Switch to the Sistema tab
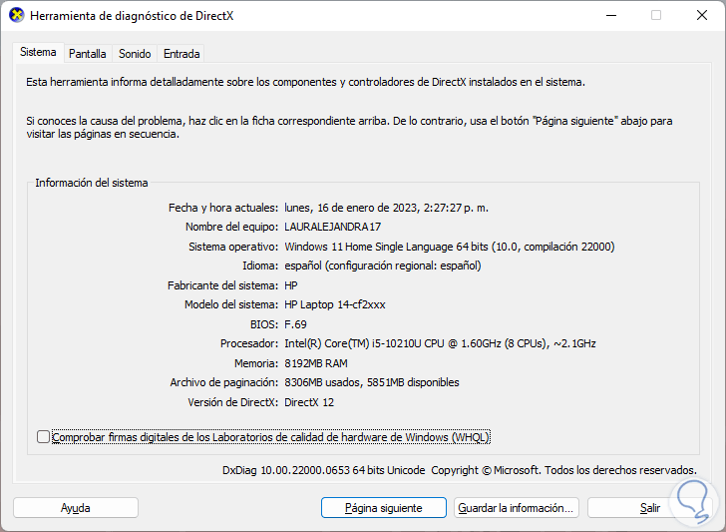The height and width of the screenshot is (532, 726). point(39,52)
